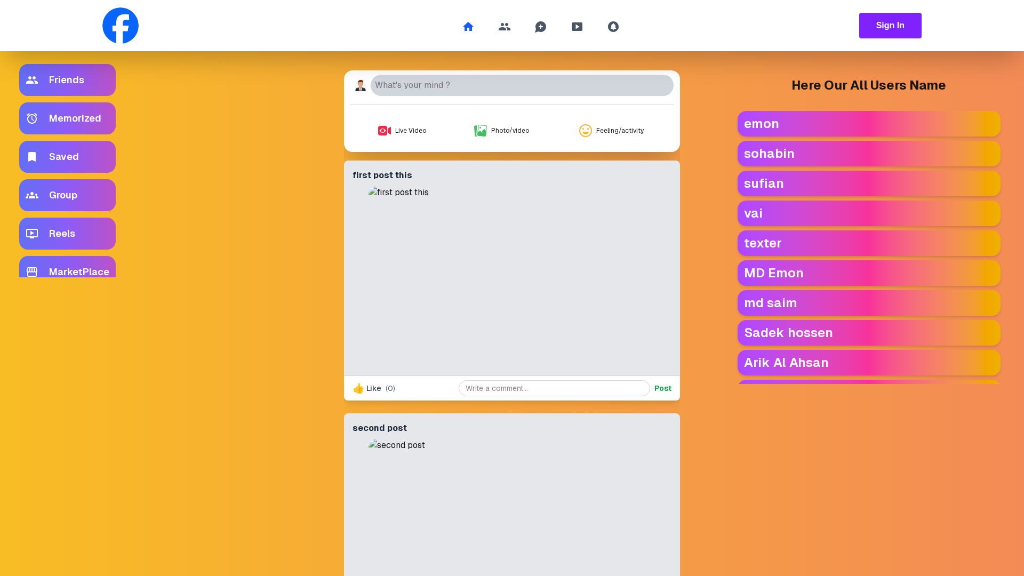Click the Sign In button
The width and height of the screenshot is (1024, 576).
click(890, 26)
